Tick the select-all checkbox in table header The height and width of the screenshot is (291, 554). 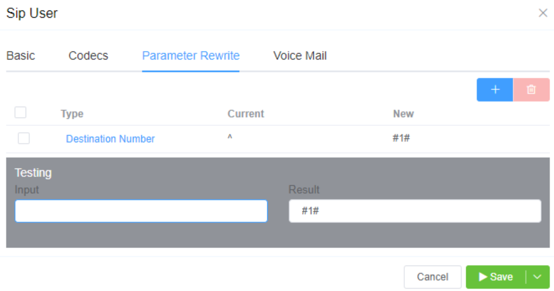pyautogui.click(x=21, y=113)
